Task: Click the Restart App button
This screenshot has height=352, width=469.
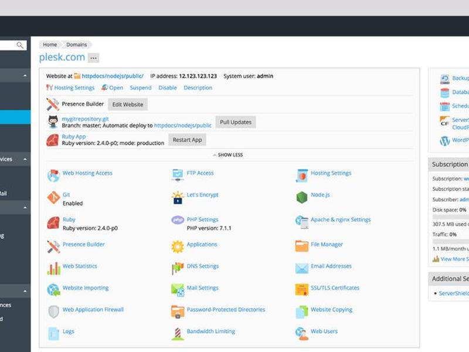Action: (187, 140)
